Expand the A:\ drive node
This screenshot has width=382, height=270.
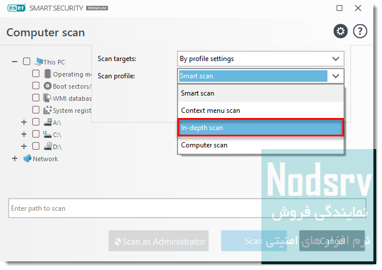coord(24,122)
